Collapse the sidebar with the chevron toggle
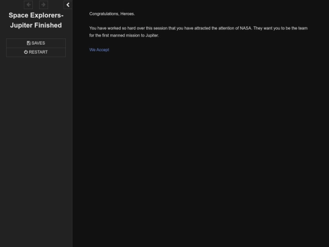 point(68,5)
